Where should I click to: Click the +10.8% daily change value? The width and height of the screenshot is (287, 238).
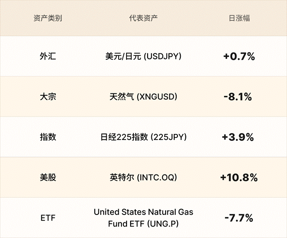point(239,177)
